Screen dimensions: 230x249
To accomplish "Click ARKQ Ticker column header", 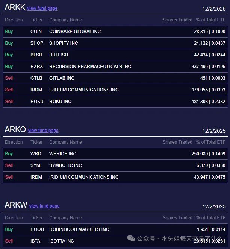I will tap(36, 142).
